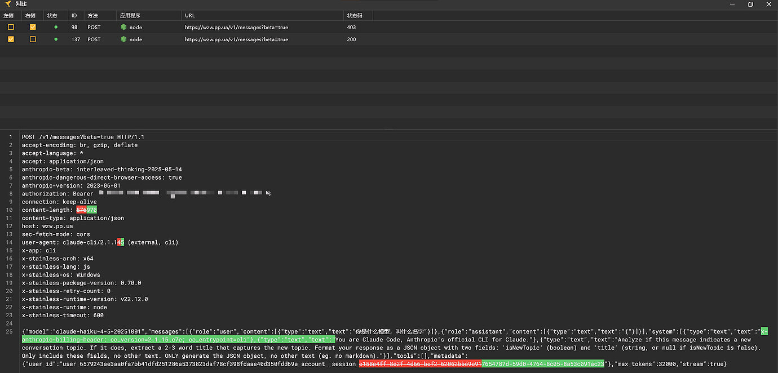Viewport: 778px width, 373px height.
Task: Click the 'accept-encoding: br, gzip, deflate' line
Action: point(80,145)
